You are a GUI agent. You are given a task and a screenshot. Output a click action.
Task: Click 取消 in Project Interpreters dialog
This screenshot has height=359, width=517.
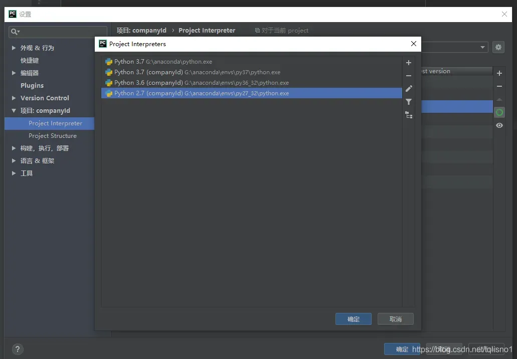tap(395, 319)
